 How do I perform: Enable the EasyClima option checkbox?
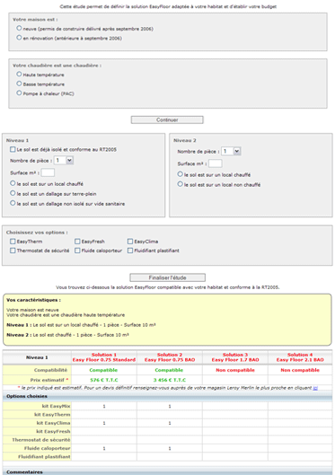coord(130,242)
